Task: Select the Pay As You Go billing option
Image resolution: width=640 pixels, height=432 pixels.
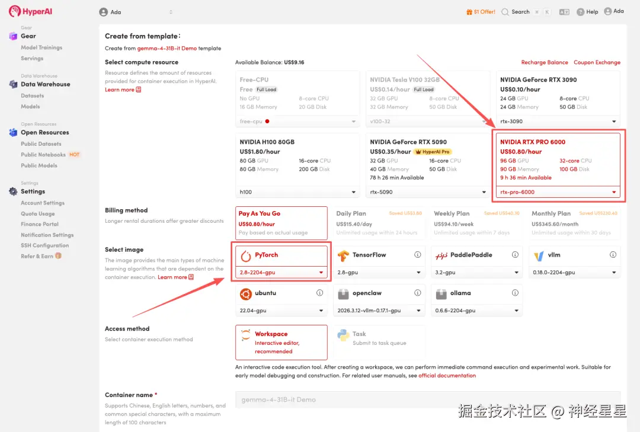Action: (x=281, y=223)
